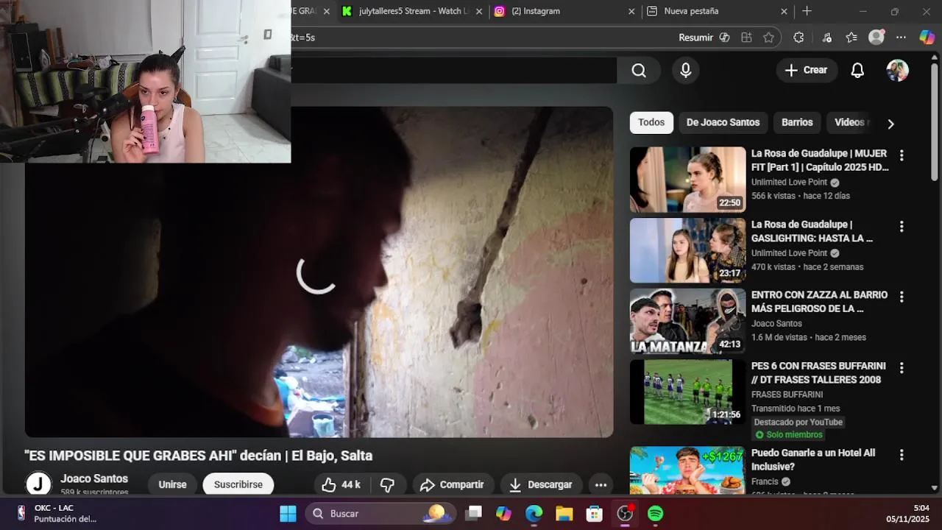The image size is (942, 530).
Task: Close the Instagram tab
Action: (x=631, y=11)
